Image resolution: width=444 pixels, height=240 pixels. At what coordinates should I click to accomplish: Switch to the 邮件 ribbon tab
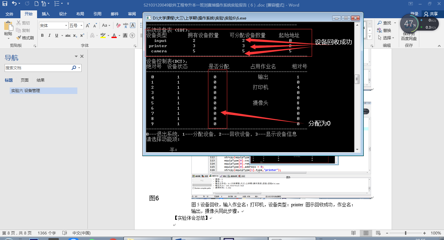pyautogui.click(x=115, y=14)
